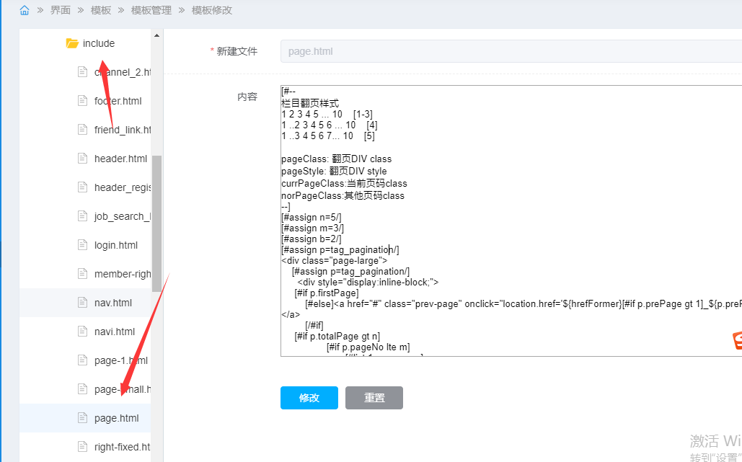Click file icon beside right-fixed file
The image size is (742, 462).
click(x=82, y=447)
